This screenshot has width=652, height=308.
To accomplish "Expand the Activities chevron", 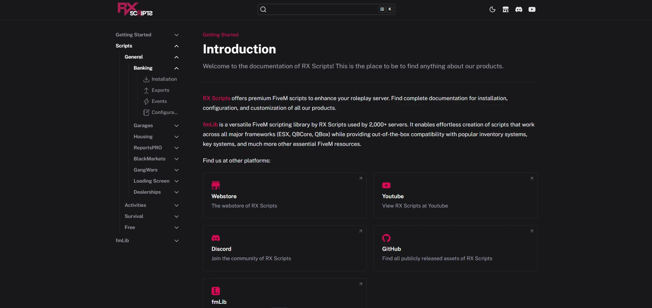I will (x=177, y=205).
